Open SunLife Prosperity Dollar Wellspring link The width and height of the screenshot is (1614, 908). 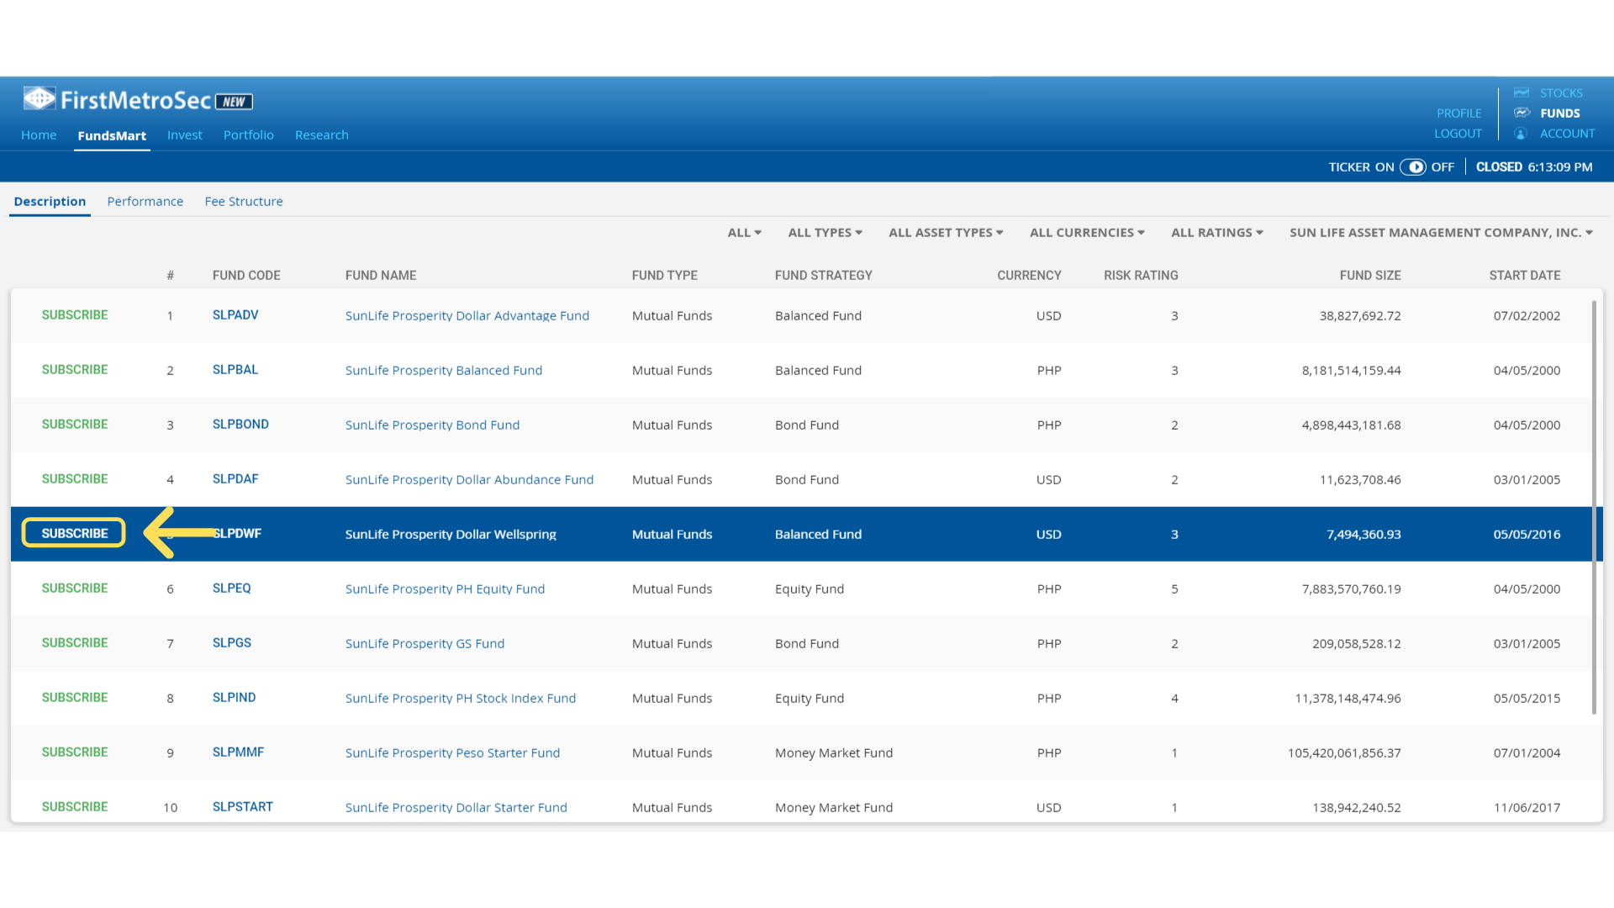tap(451, 535)
